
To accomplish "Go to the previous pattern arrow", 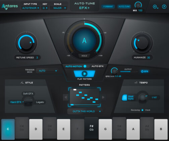I will pyautogui.click(x=66, y=97).
